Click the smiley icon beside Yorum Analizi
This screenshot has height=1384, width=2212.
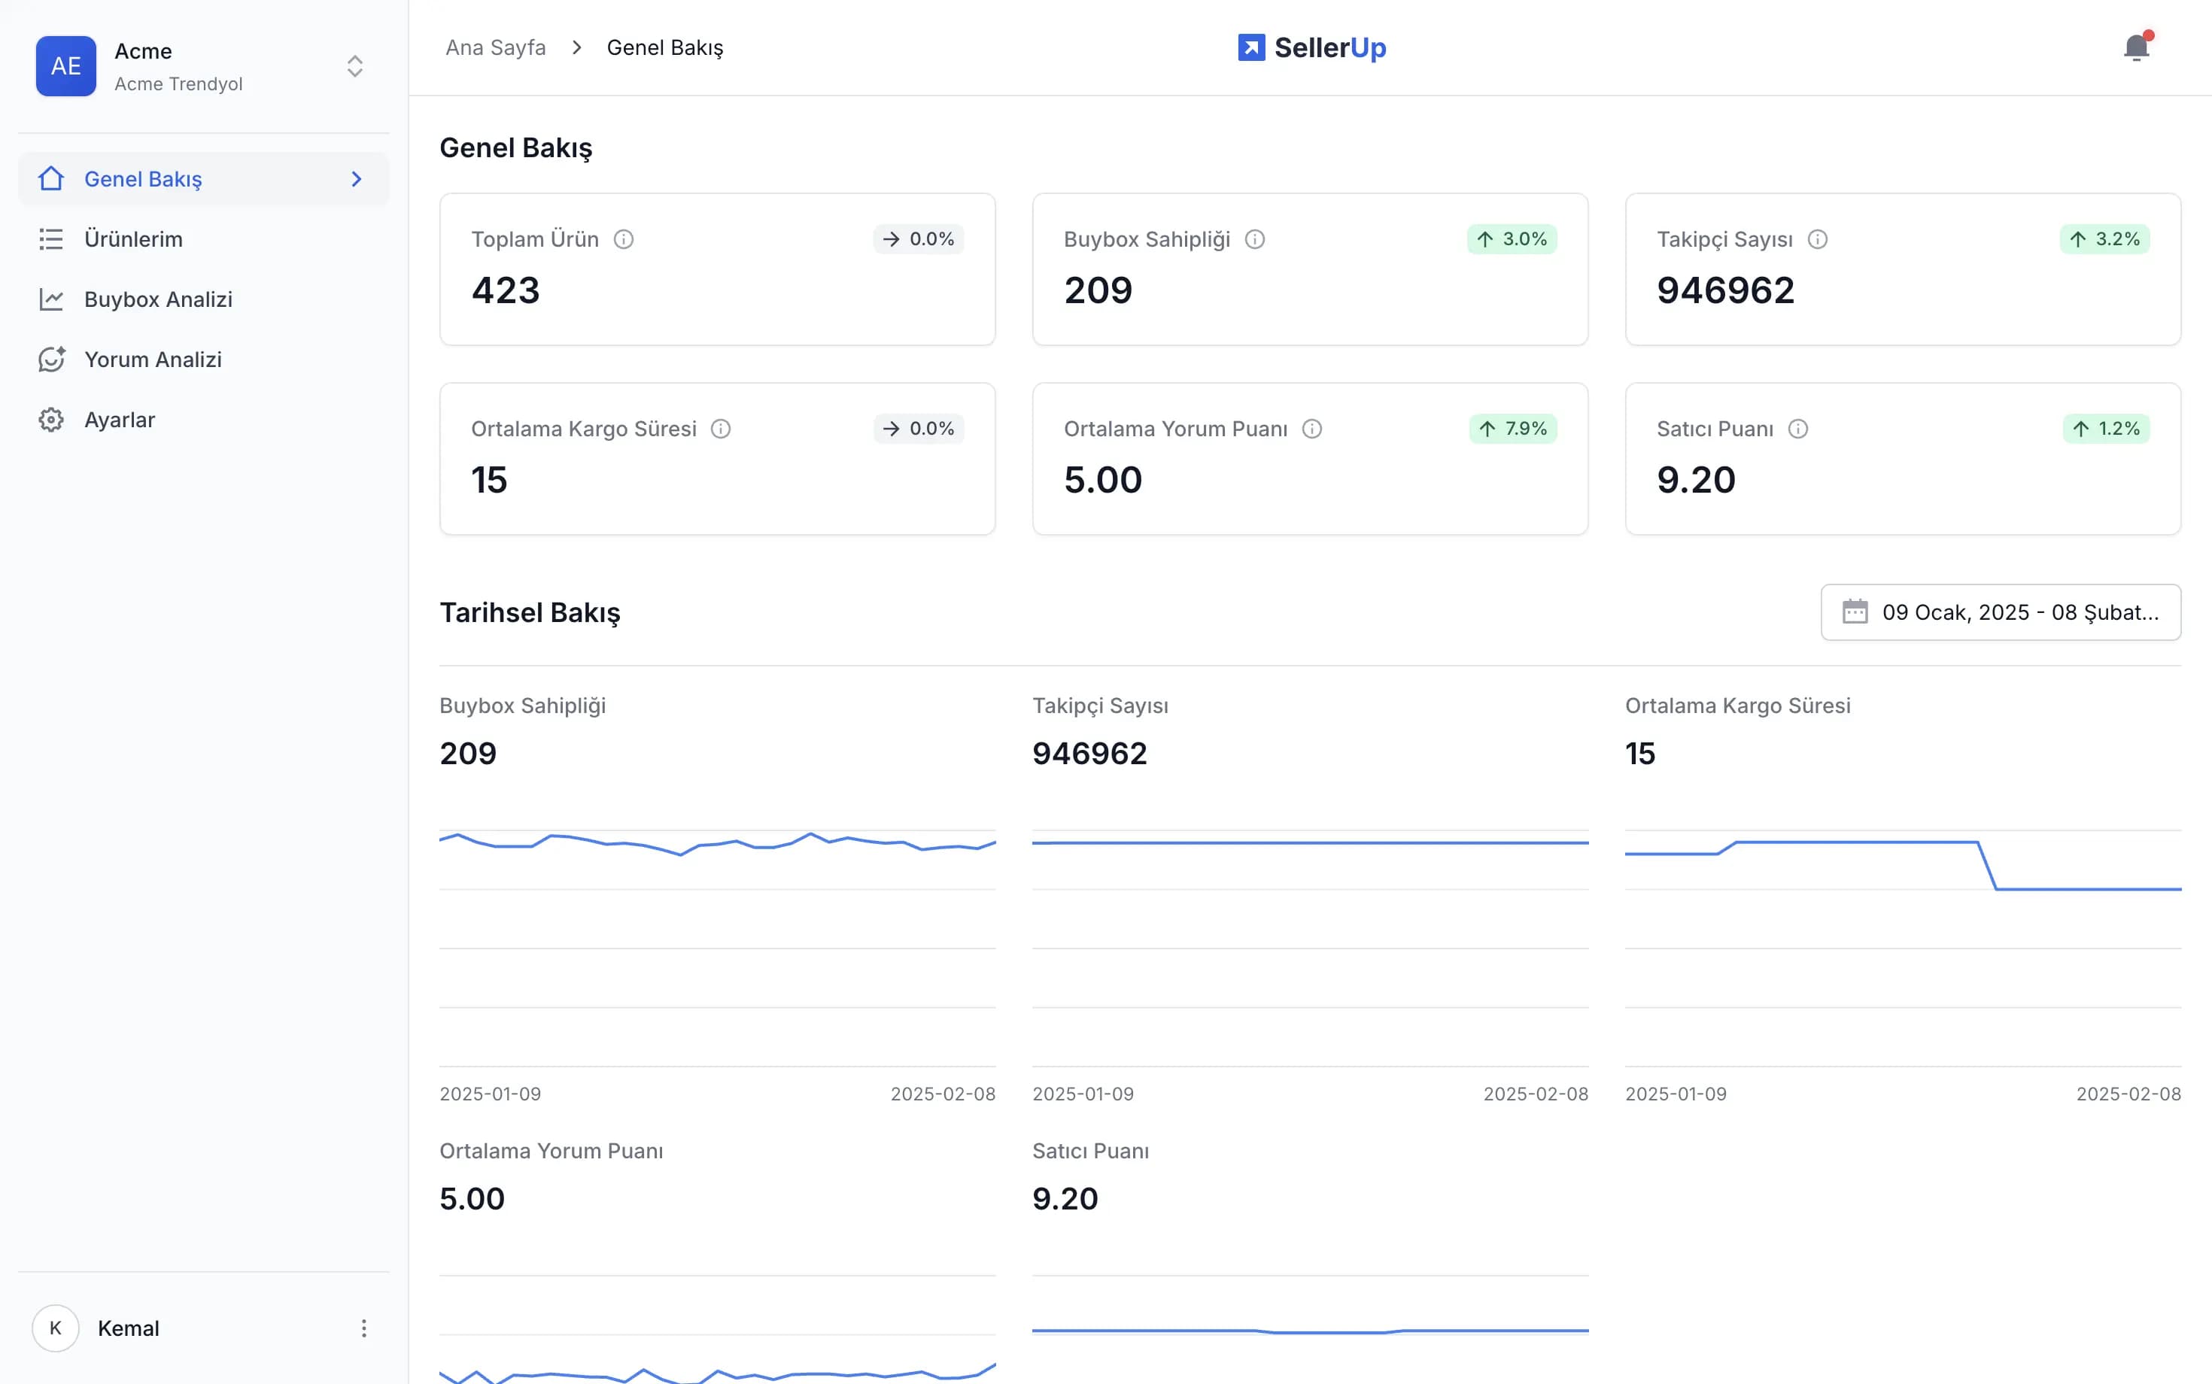click(51, 360)
